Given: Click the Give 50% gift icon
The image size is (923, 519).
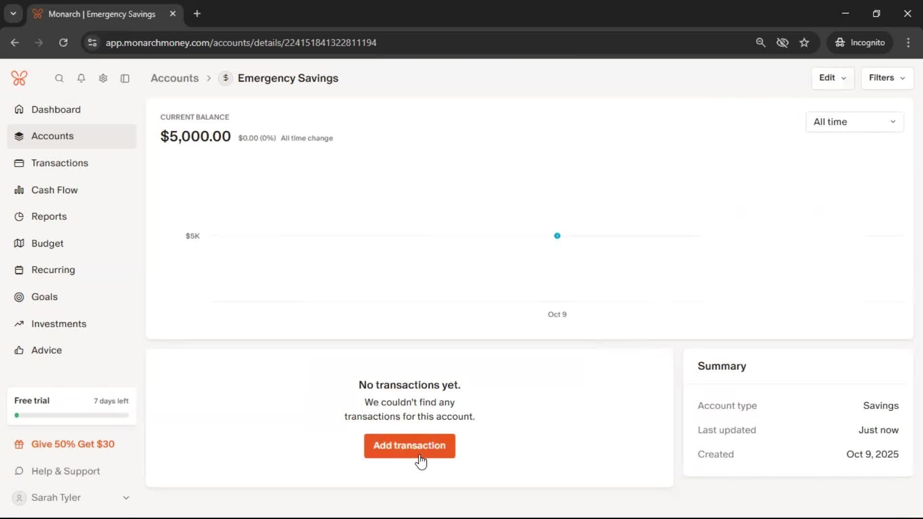Looking at the screenshot, I should click(x=19, y=445).
